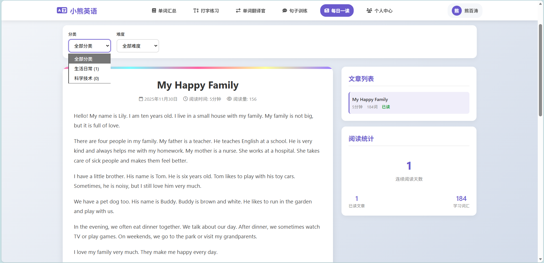Select 生活日常 (1) from the category list
The image size is (544, 263).
click(87, 69)
